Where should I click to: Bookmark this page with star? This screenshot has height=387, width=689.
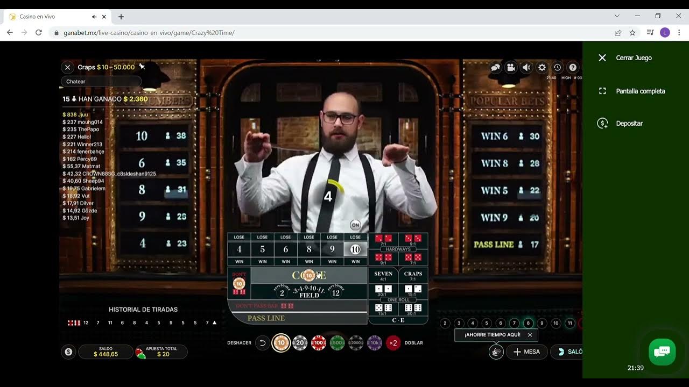[632, 33]
